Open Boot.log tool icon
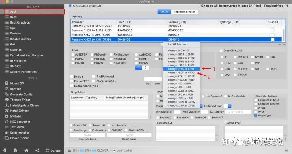Viewport: 292px width, 154px height. click(x=6, y=89)
